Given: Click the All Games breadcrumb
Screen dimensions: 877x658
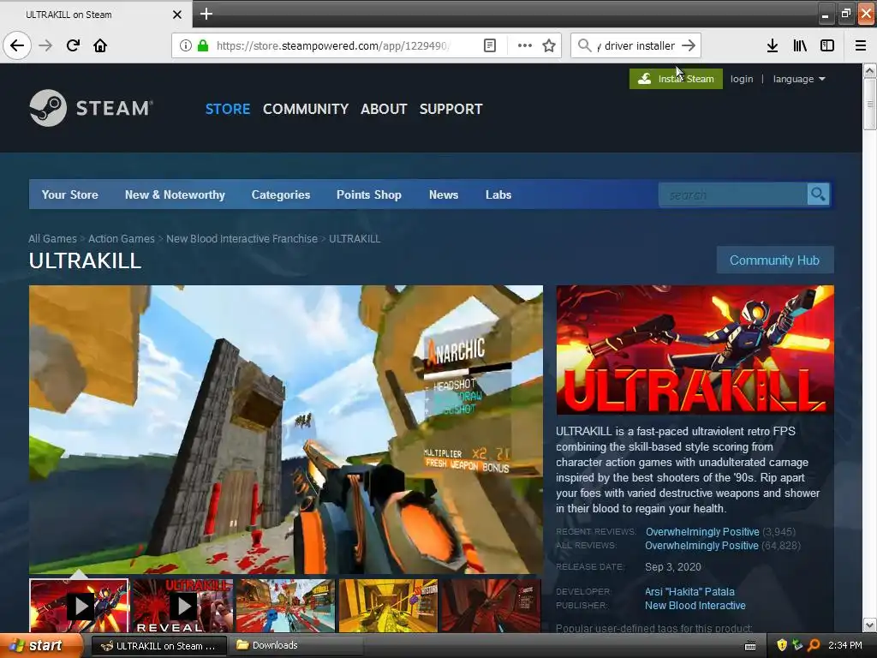Looking at the screenshot, I should coord(52,238).
